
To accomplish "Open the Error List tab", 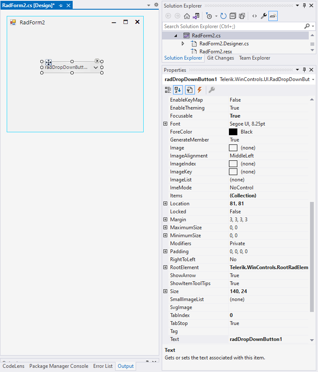I will (x=103, y=366).
